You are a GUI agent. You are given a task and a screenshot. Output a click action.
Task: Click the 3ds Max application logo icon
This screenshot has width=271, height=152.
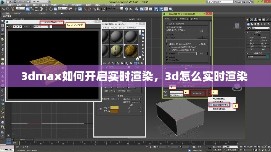(x=3, y=2)
